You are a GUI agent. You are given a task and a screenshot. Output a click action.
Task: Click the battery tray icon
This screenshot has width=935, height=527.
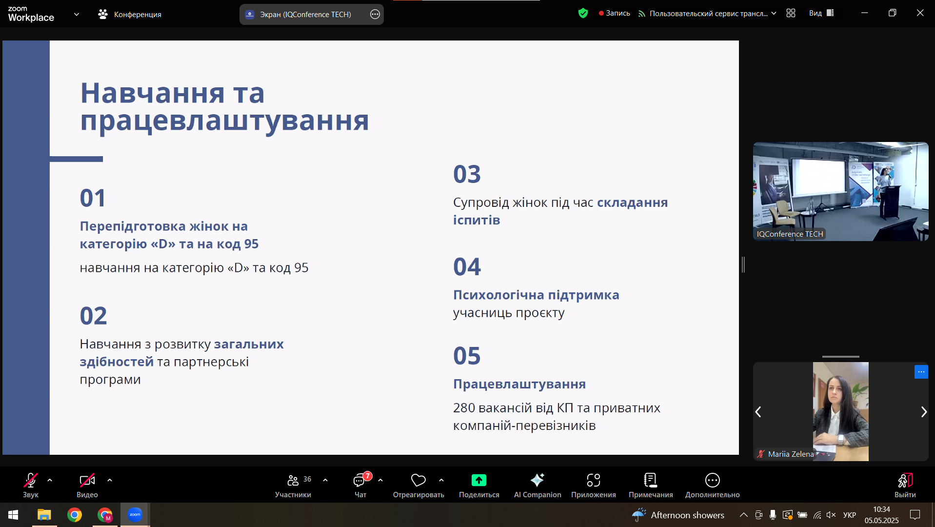(x=802, y=515)
